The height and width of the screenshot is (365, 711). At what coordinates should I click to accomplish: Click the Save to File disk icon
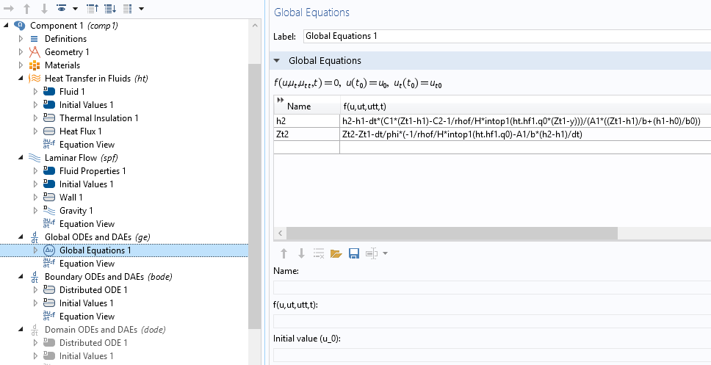click(353, 253)
